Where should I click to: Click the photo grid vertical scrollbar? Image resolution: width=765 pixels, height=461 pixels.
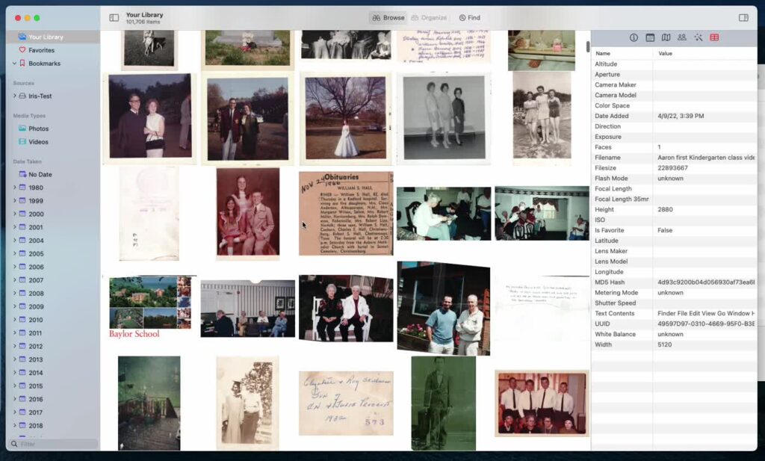coord(588,47)
